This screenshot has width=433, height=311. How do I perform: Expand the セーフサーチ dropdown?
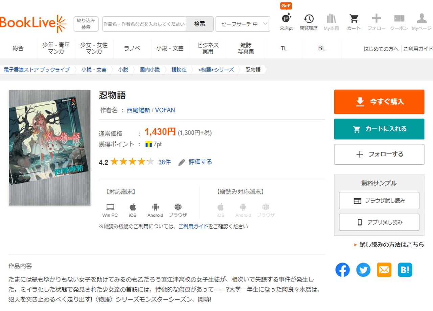(243, 24)
